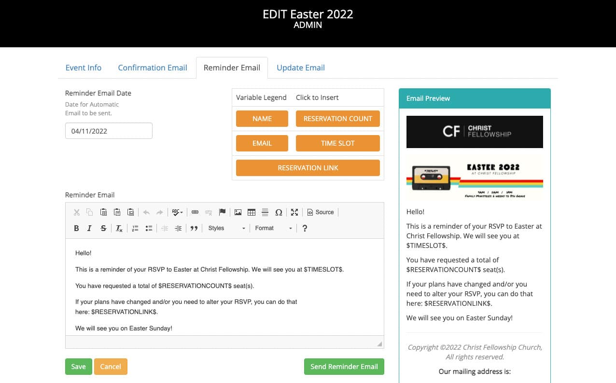This screenshot has width=616, height=383.
Task: Click the Send Reminder Email button
Action: [x=344, y=367]
